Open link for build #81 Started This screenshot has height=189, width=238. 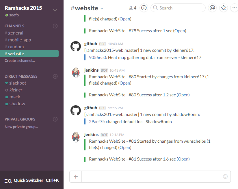[125, 147]
